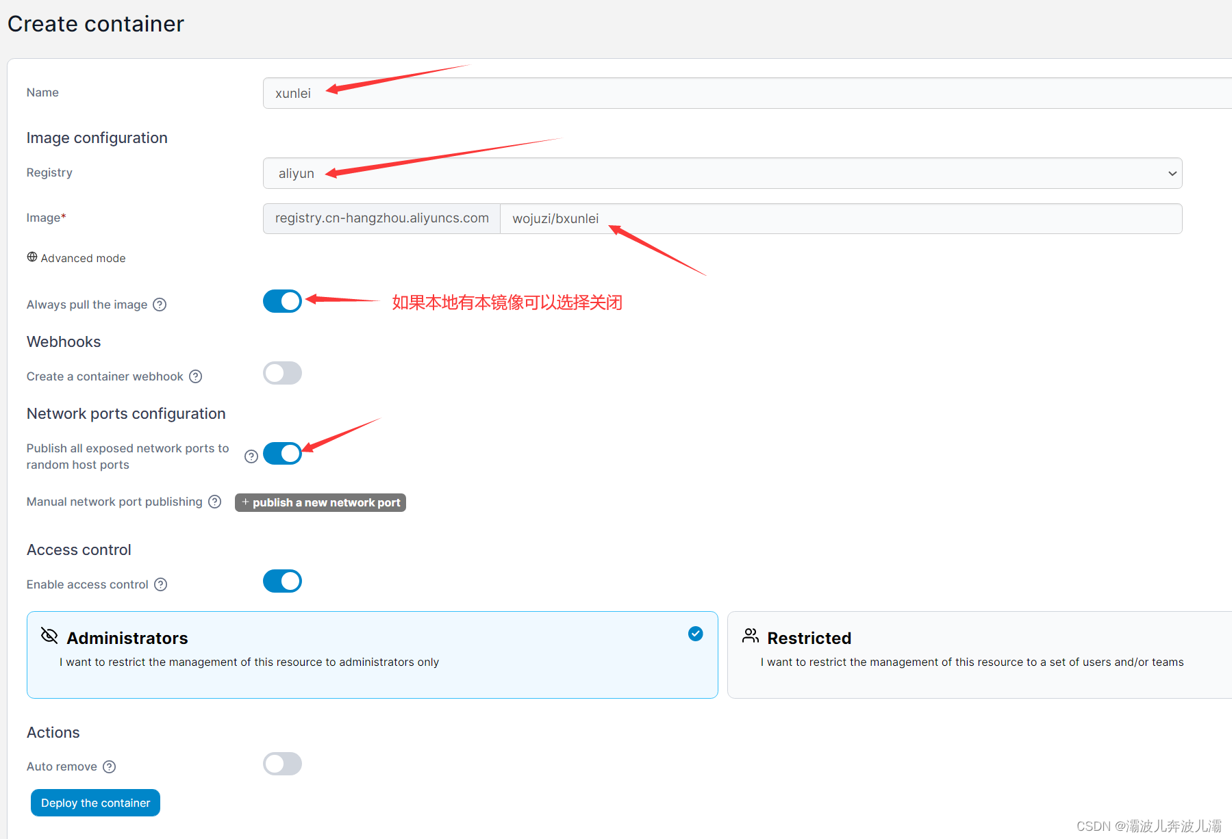Select the Restricted access option card
Viewport: 1232px width, 839px height.
tap(979, 655)
